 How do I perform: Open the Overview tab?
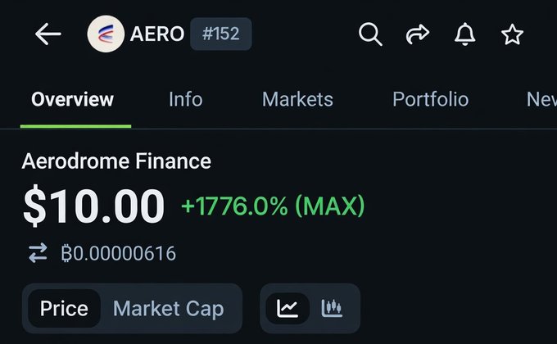tap(72, 100)
